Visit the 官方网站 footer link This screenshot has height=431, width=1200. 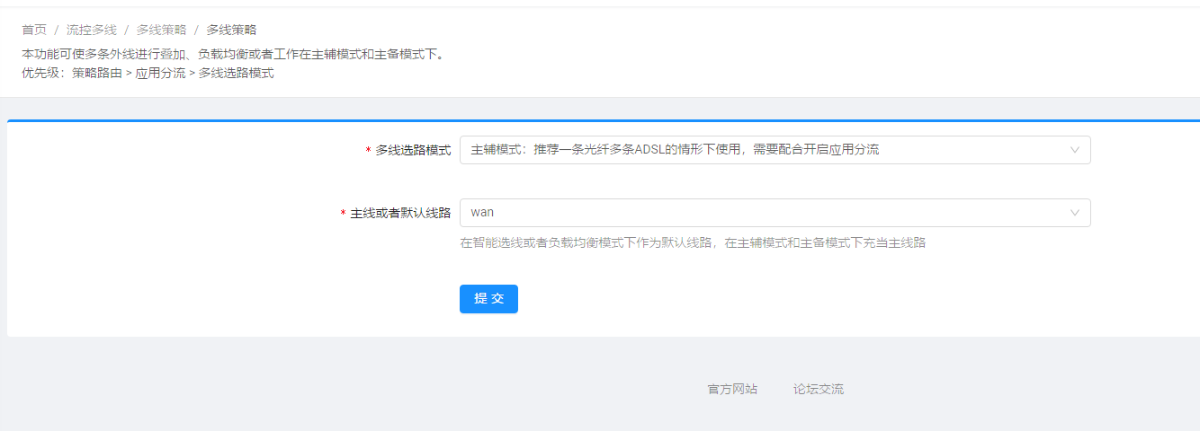click(x=732, y=389)
